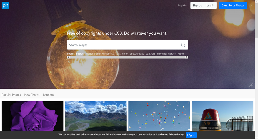Click the Sign up button
Viewport: 258px width, 139px height.
coord(197,6)
